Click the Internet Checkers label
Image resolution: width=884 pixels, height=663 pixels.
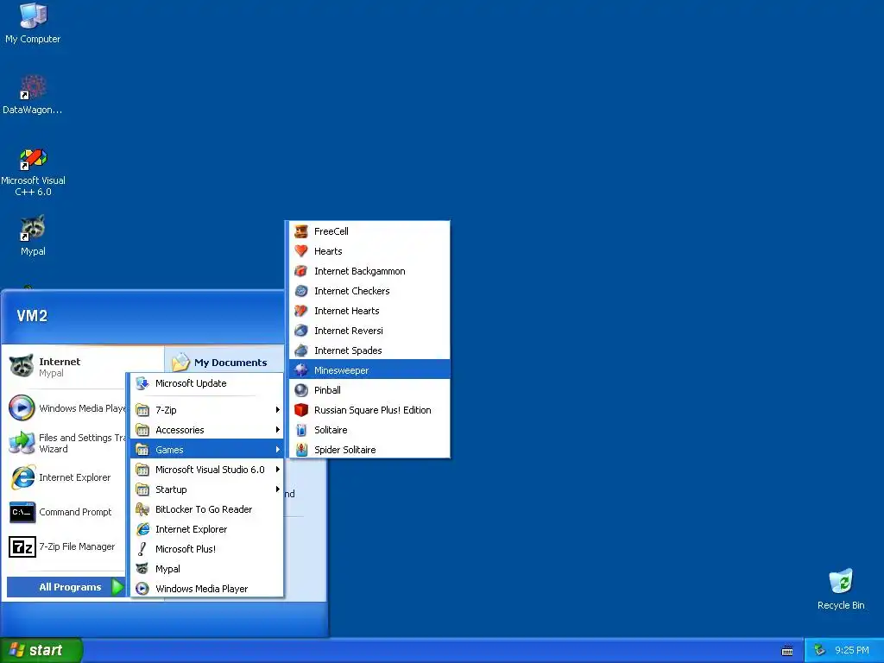[352, 291]
